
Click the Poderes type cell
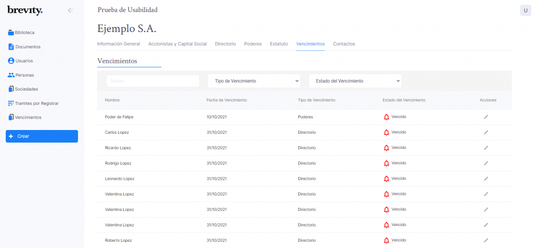(306, 117)
